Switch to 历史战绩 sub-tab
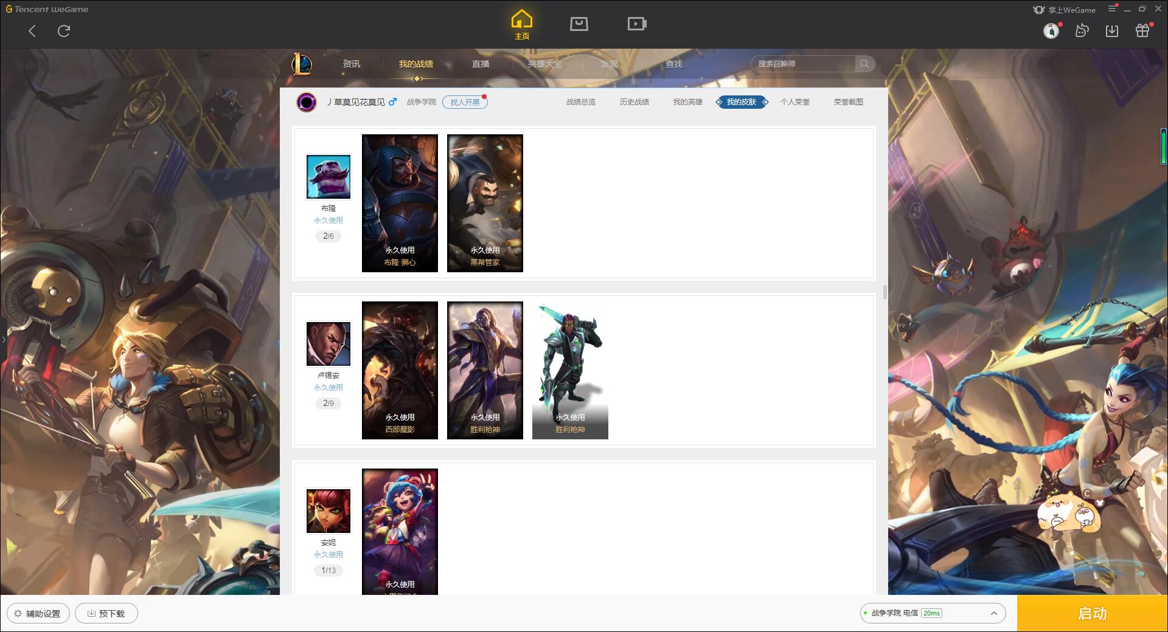This screenshot has height=632, width=1168. [634, 102]
